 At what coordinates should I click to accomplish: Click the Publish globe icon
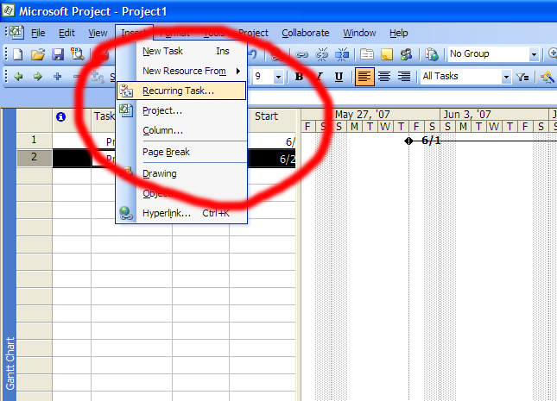click(432, 54)
